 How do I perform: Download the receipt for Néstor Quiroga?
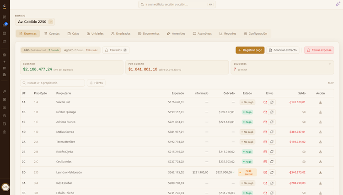coord(321,112)
